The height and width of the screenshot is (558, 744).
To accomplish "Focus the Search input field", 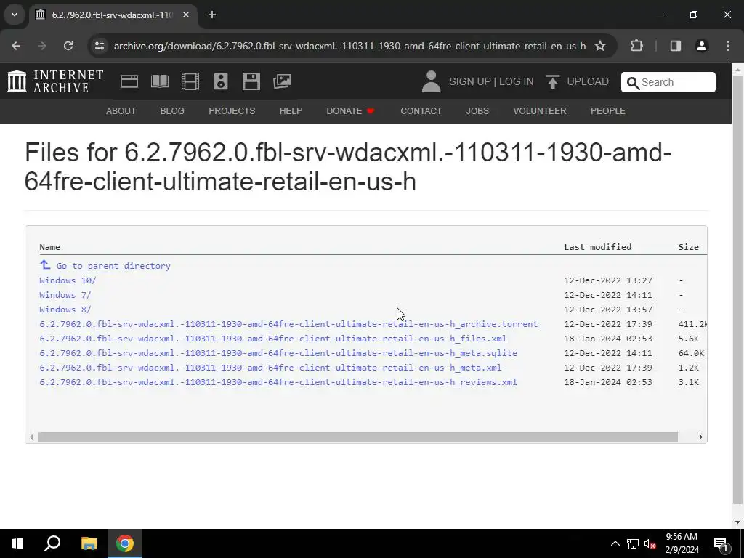I will [x=668, y=82].
